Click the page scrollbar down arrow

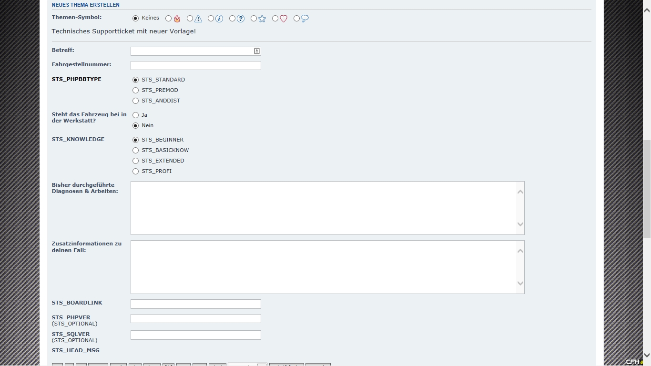pos(647,355)
